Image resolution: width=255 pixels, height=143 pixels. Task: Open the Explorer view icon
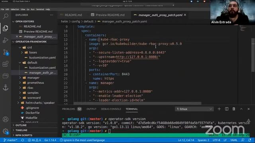(x=5, y=28)
